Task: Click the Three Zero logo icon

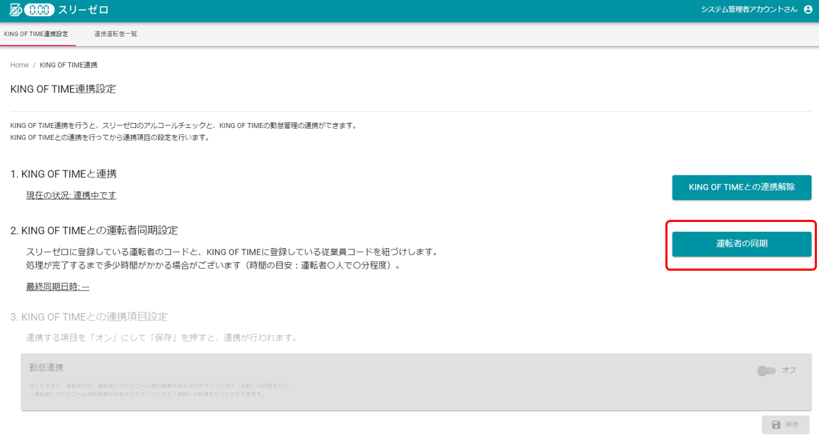Action: pyautogui.click(x=16, y=9)
